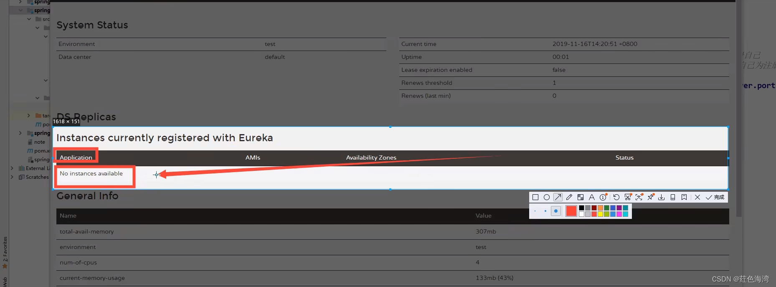Expand the target folder arrow

pos(28,115)
